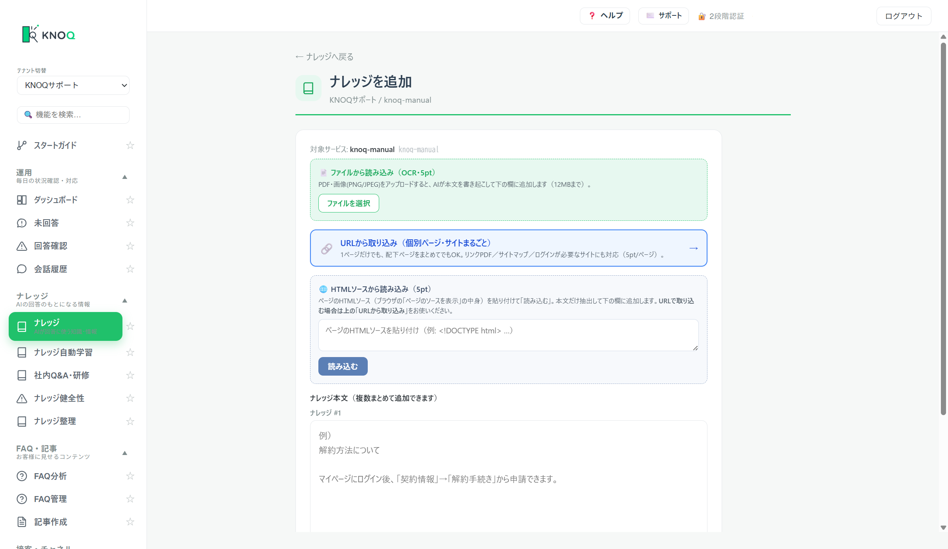Focus the HTMLソース paste textarea

(x=508, y=335)
